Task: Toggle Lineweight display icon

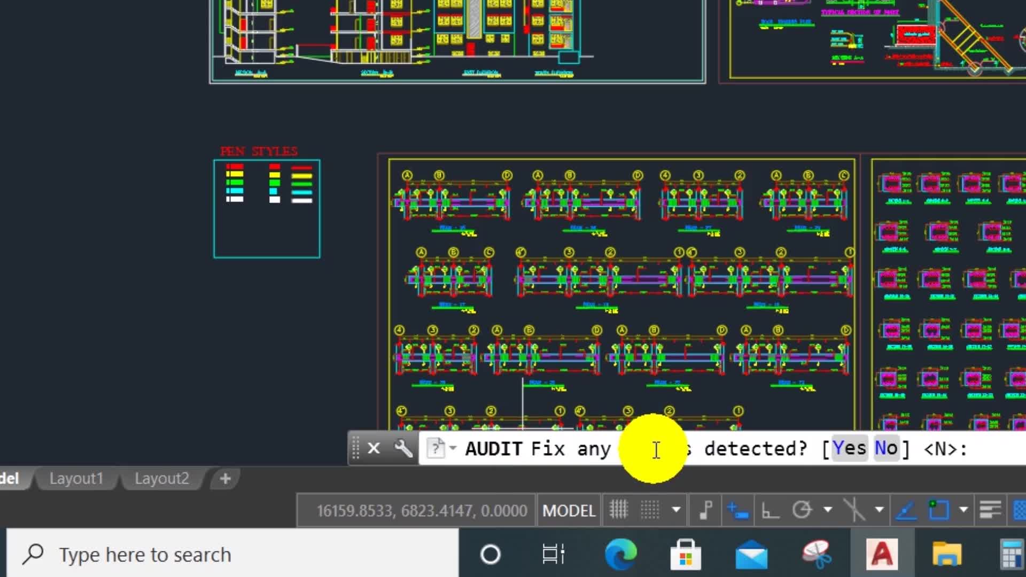Action: click(x=990, y=510)
